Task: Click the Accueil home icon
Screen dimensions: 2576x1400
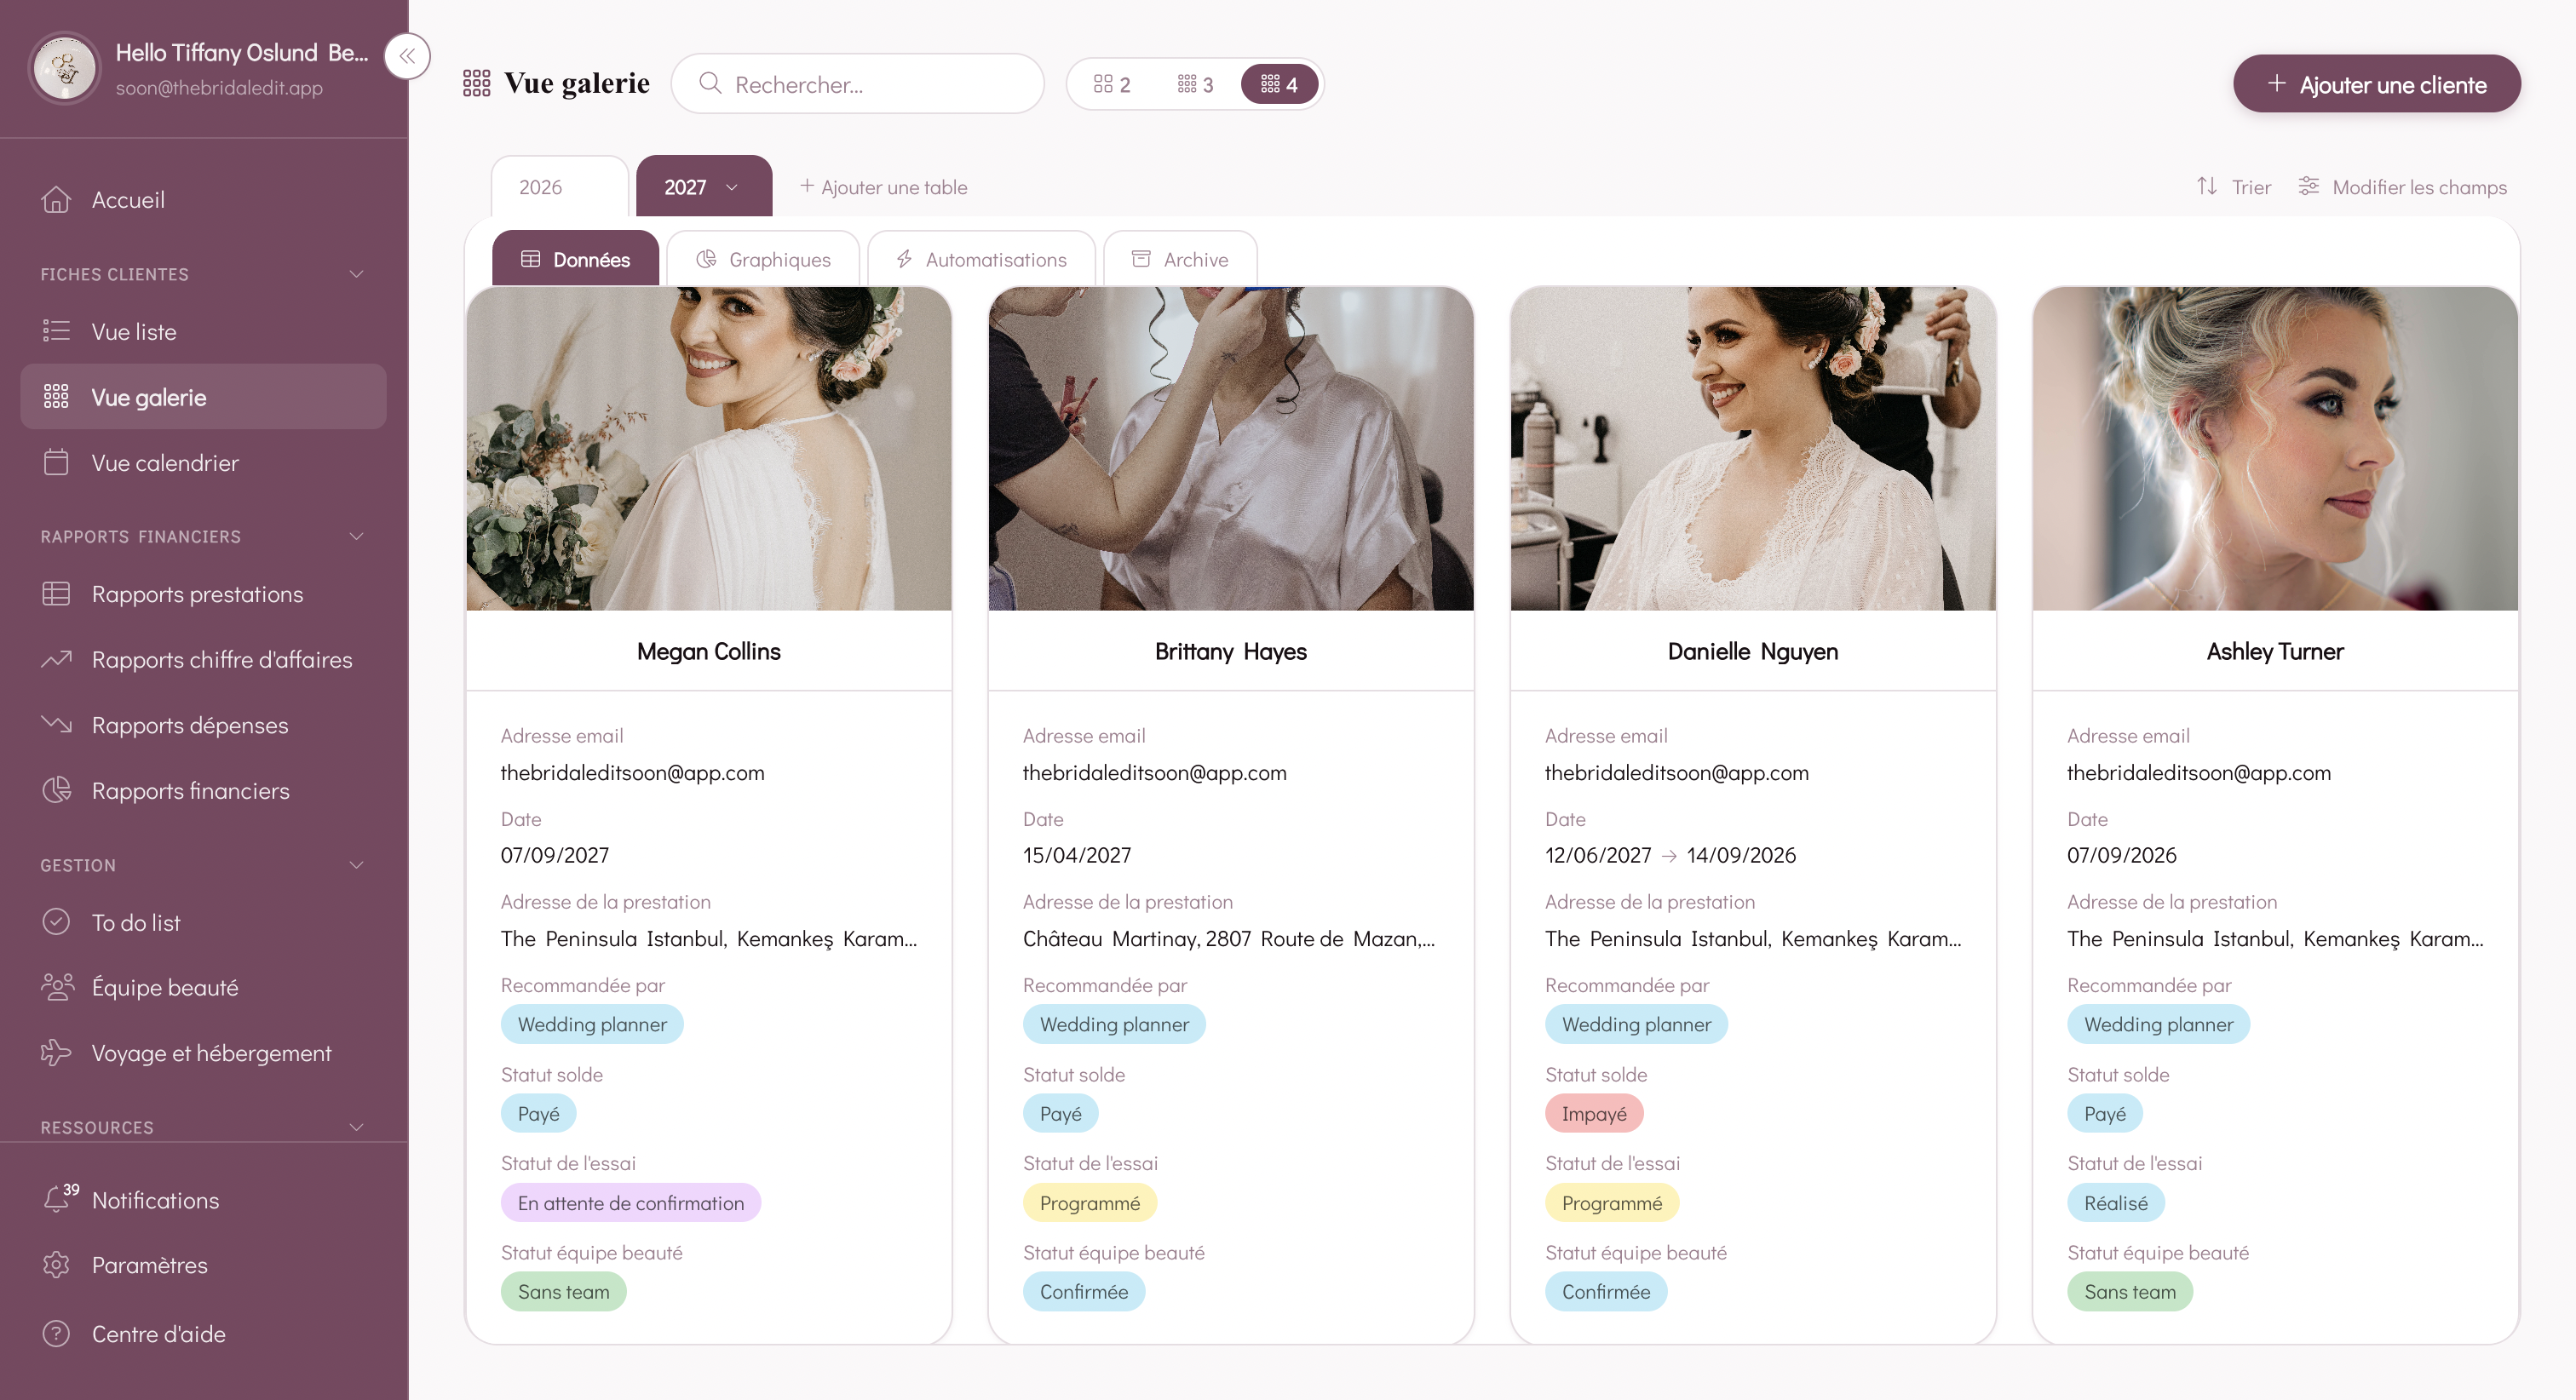Action: click(56, 200)
